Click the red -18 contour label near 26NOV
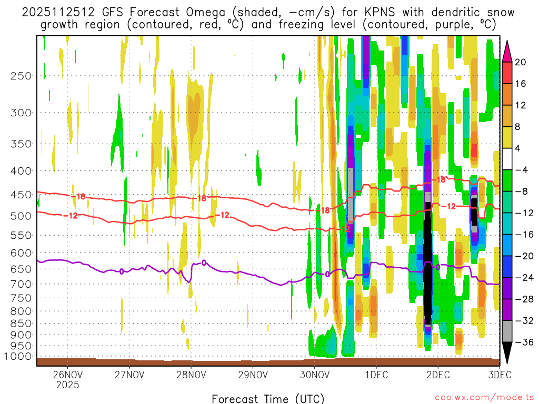 (x=79, y=197)
